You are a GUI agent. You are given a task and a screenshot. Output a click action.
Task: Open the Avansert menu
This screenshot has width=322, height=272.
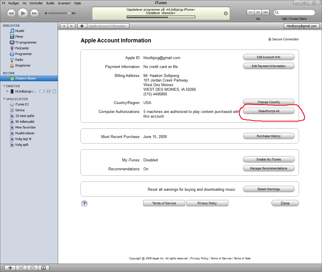click(x=64, y=3)
